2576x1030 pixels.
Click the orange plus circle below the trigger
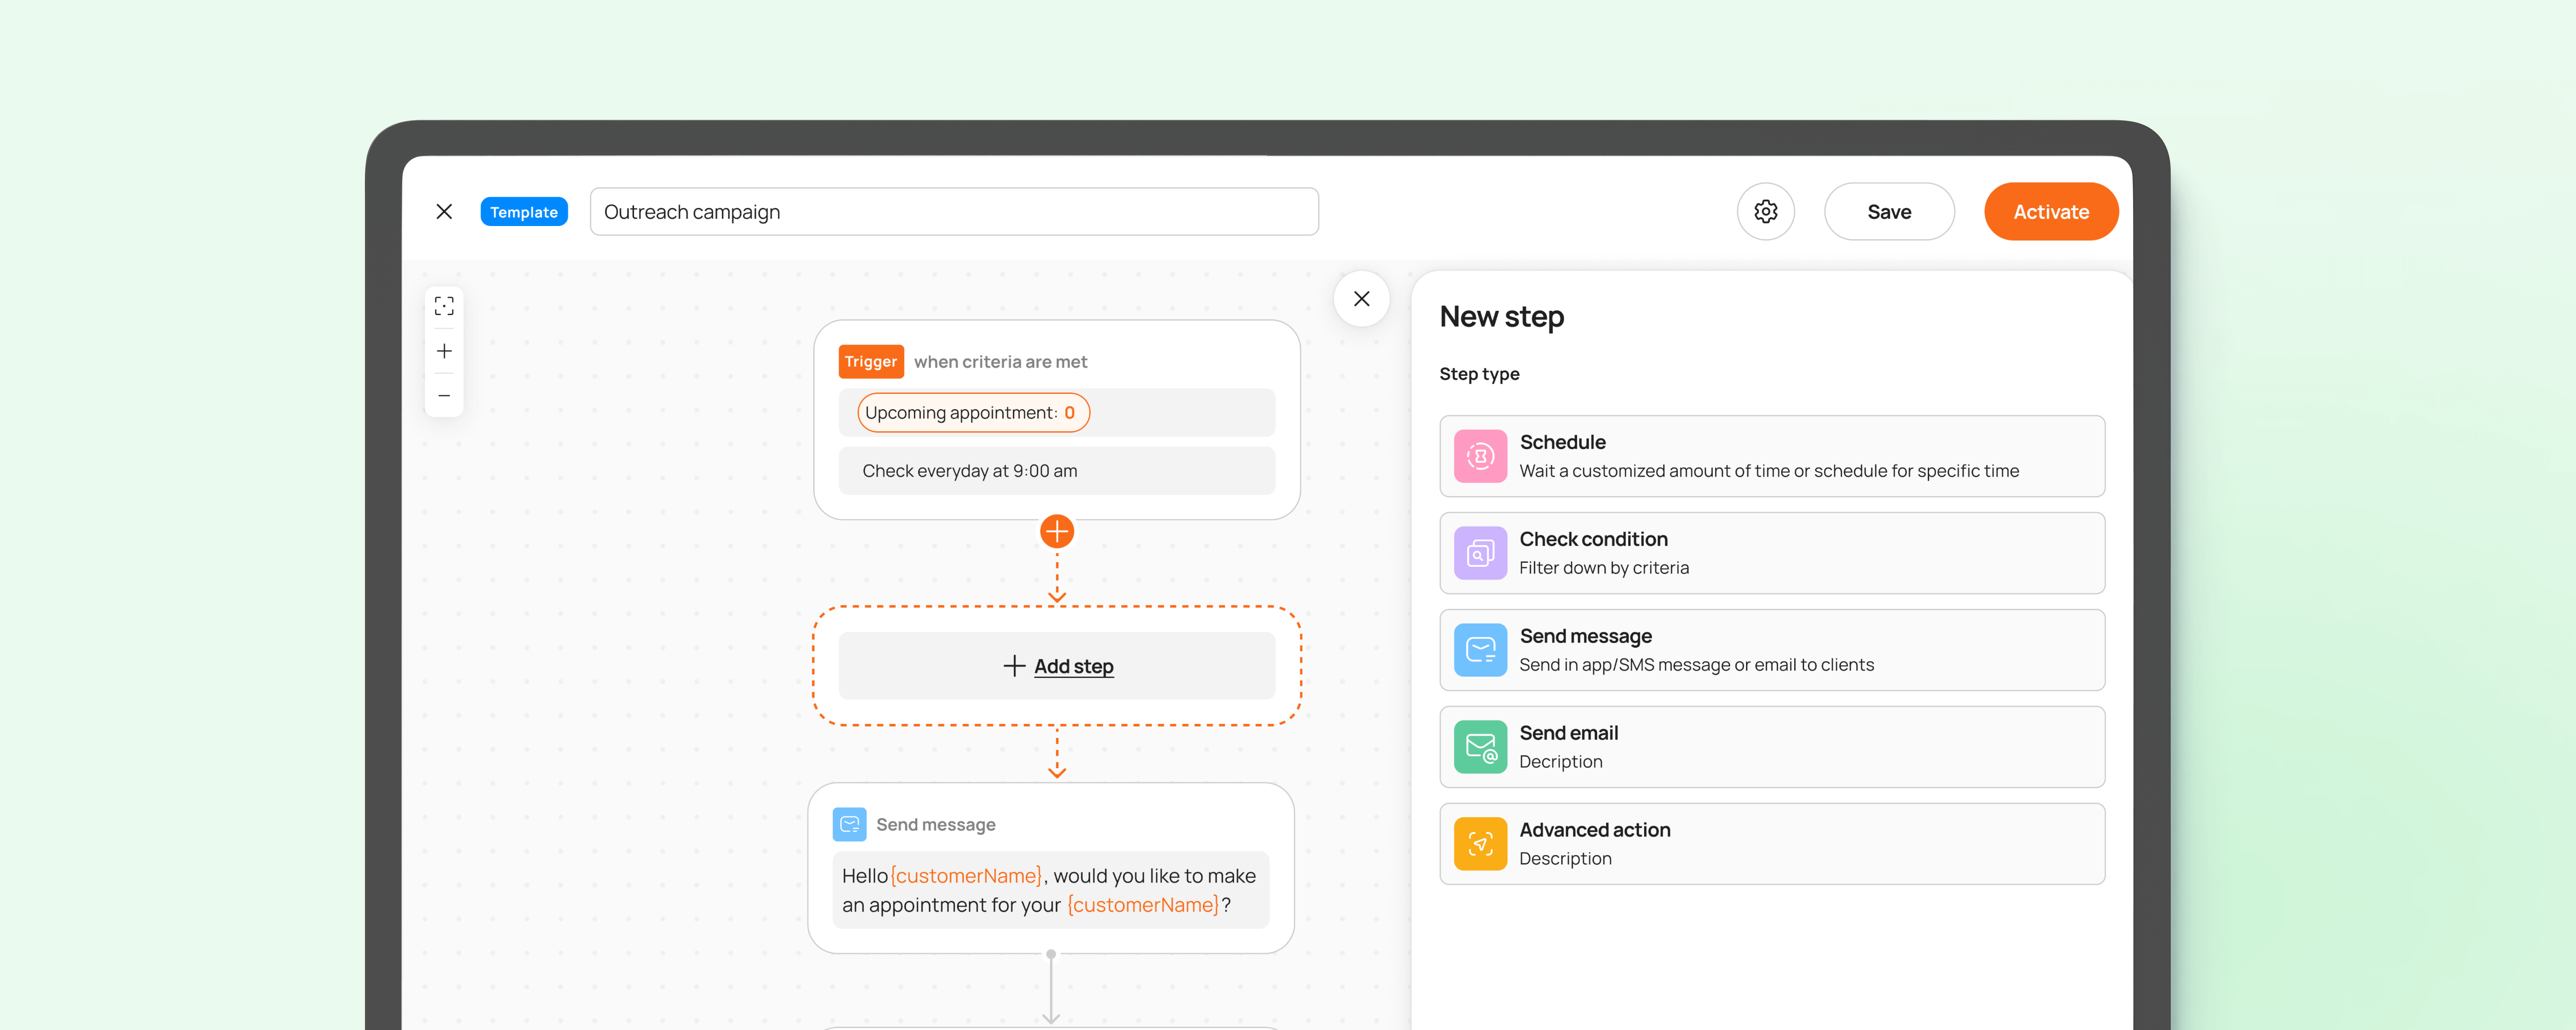point(1057,531)
